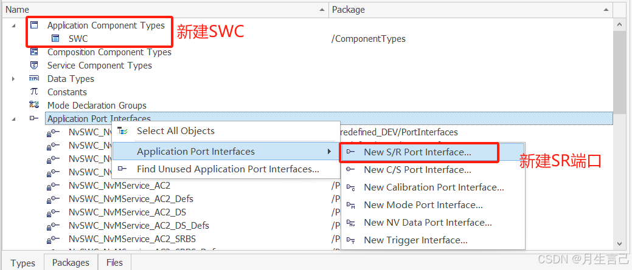Select NvSWC_NvMService_AC2 row
The image size is (632, 270).
click(119, 186)
